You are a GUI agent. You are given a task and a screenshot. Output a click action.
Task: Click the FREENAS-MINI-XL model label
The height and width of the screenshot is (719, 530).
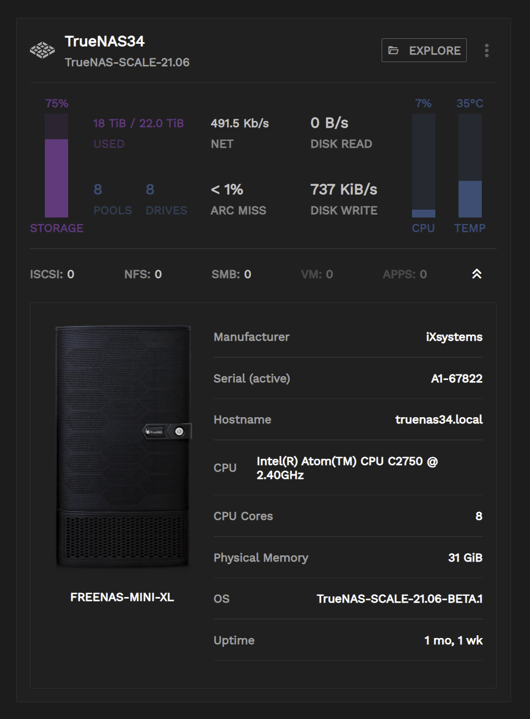tap(122, 598)
